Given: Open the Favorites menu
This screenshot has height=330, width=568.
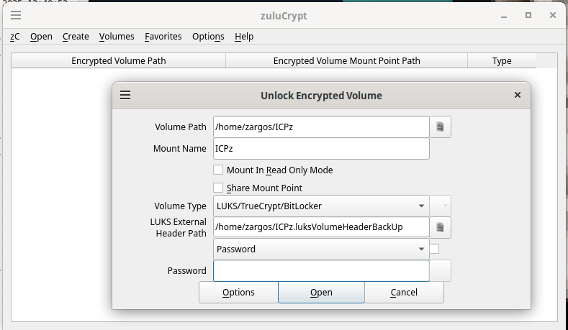Looking at the screenshot, I should [163, 37].
